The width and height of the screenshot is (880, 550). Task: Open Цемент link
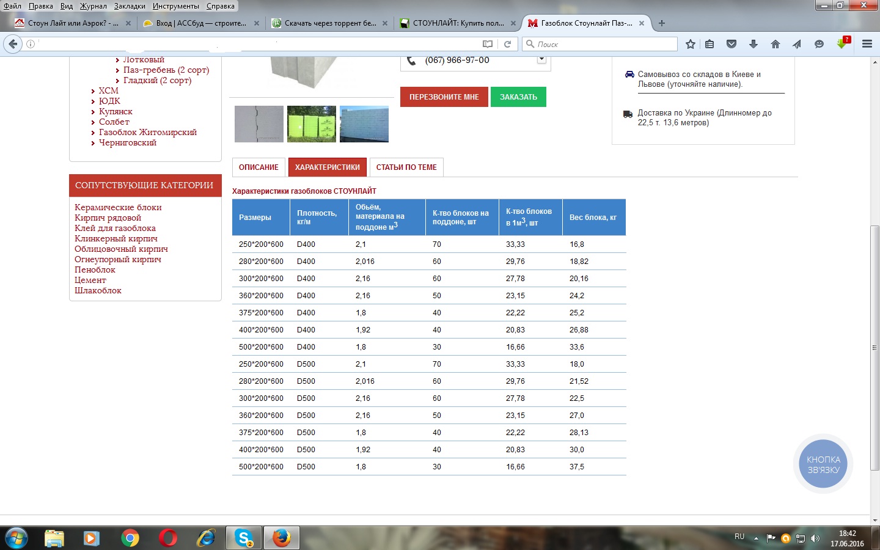(90, 280)
